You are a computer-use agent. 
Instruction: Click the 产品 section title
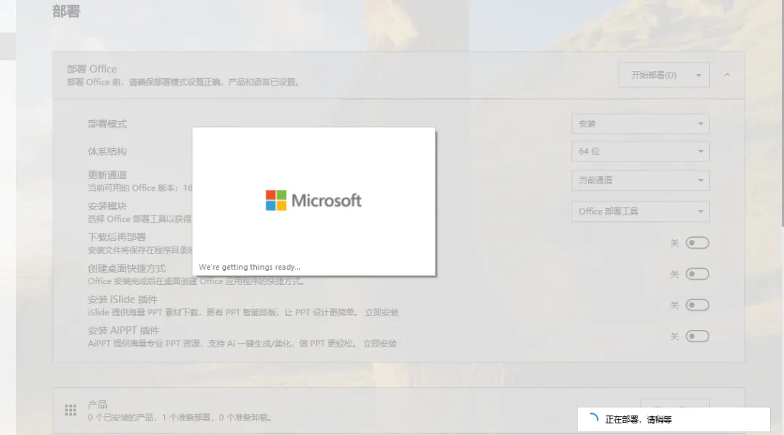point(97,405)
